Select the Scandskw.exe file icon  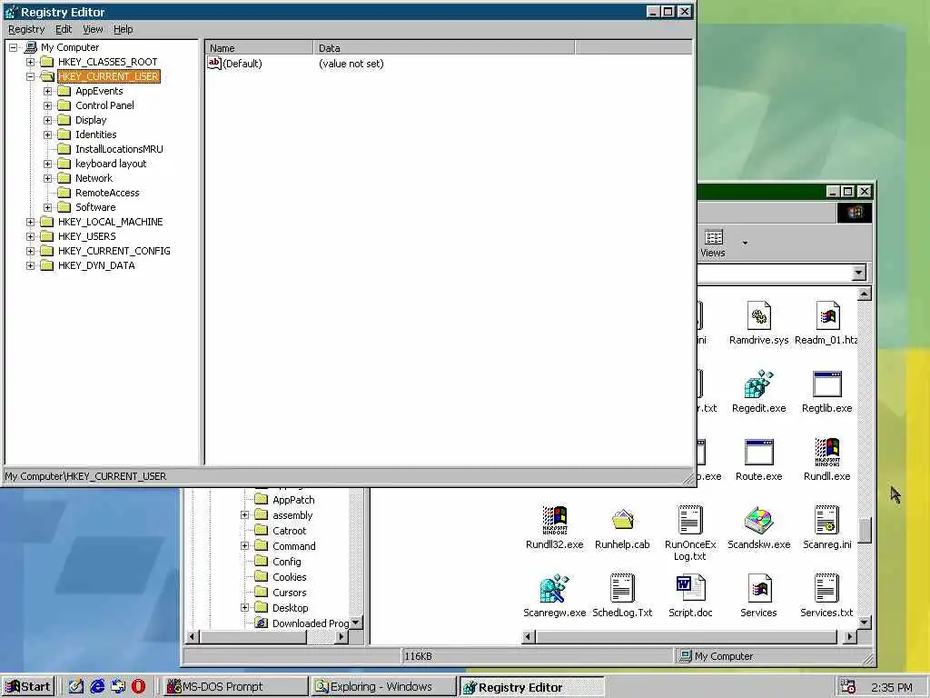(x=758, y=521)
